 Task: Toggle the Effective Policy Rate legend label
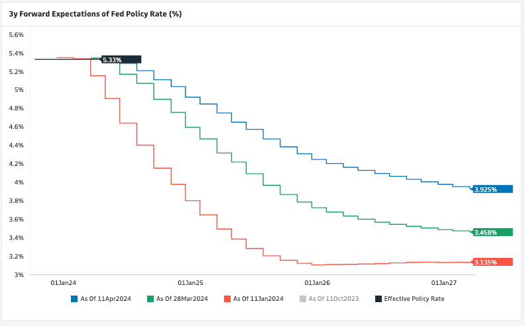tap(414, 299)
